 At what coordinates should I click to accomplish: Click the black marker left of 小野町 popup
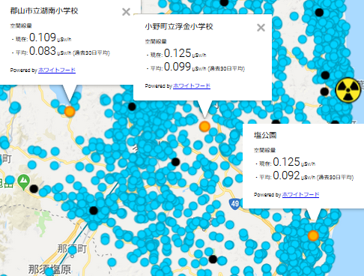pyautogui.click(x=132, y=106)
